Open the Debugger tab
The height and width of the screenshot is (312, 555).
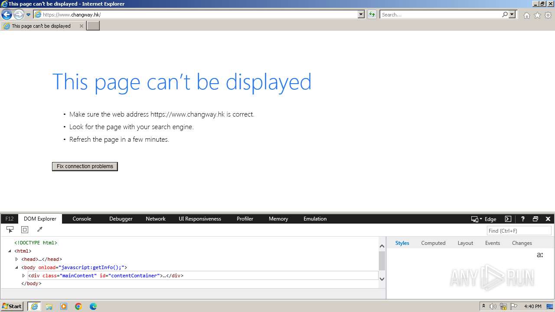(121, 219)
